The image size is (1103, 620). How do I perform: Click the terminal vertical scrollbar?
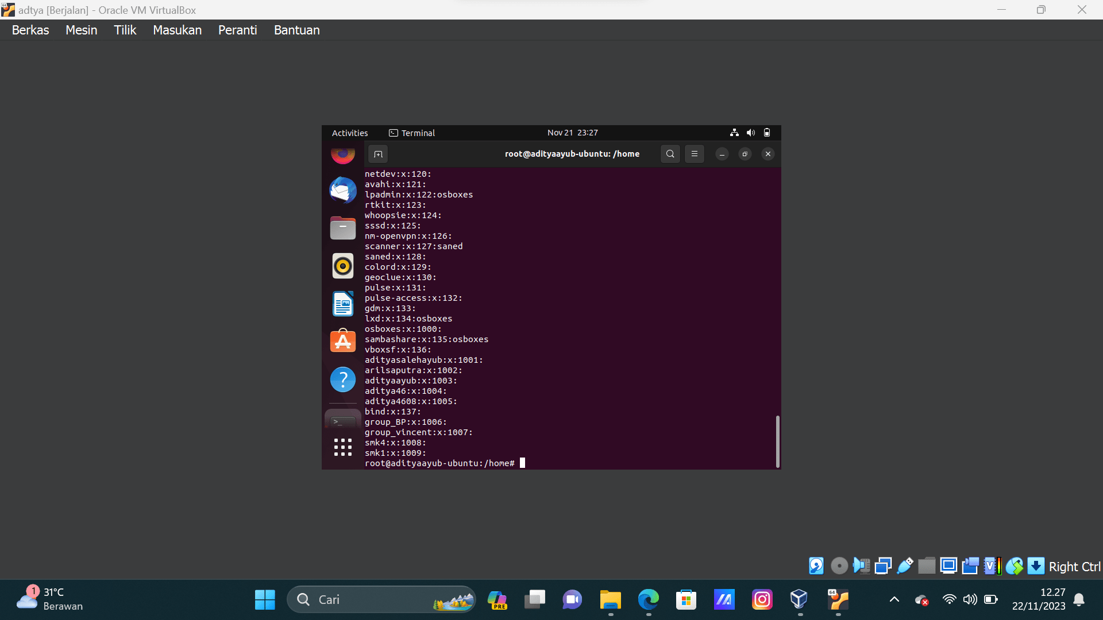point(778,441)
